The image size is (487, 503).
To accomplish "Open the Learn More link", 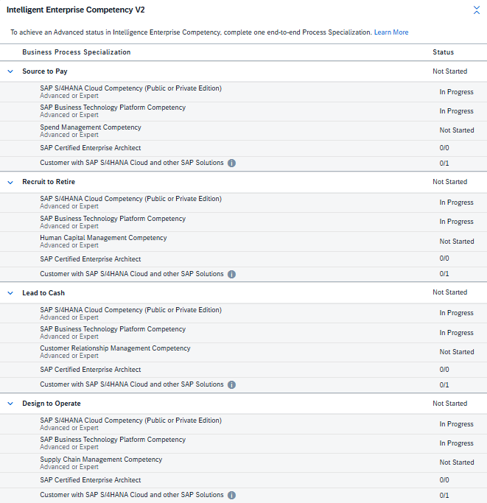I will (x=390, y=32).
